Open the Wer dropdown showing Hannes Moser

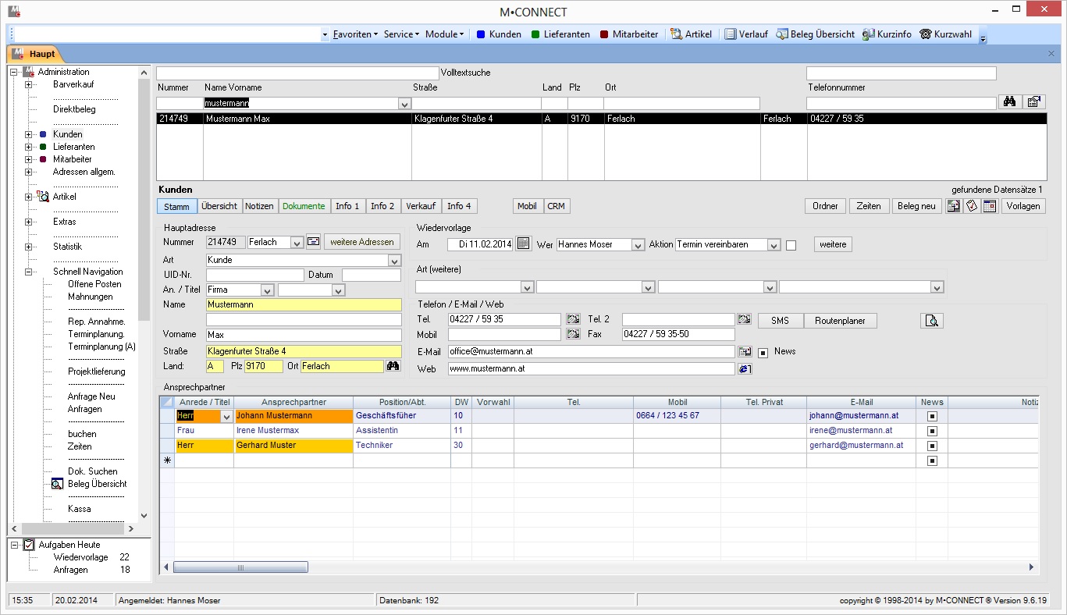coord(638,245)
